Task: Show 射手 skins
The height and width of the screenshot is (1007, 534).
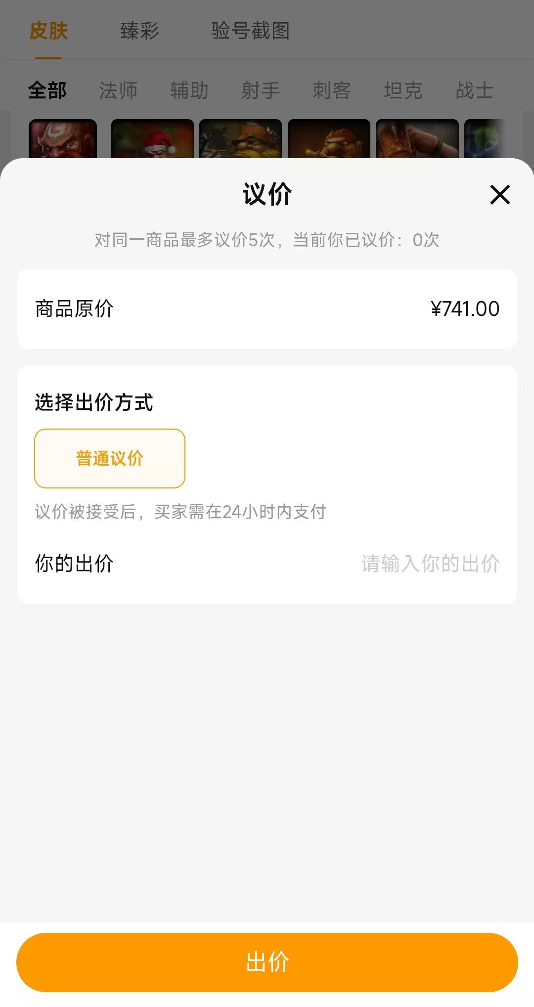Action: (x=261, y=90)
